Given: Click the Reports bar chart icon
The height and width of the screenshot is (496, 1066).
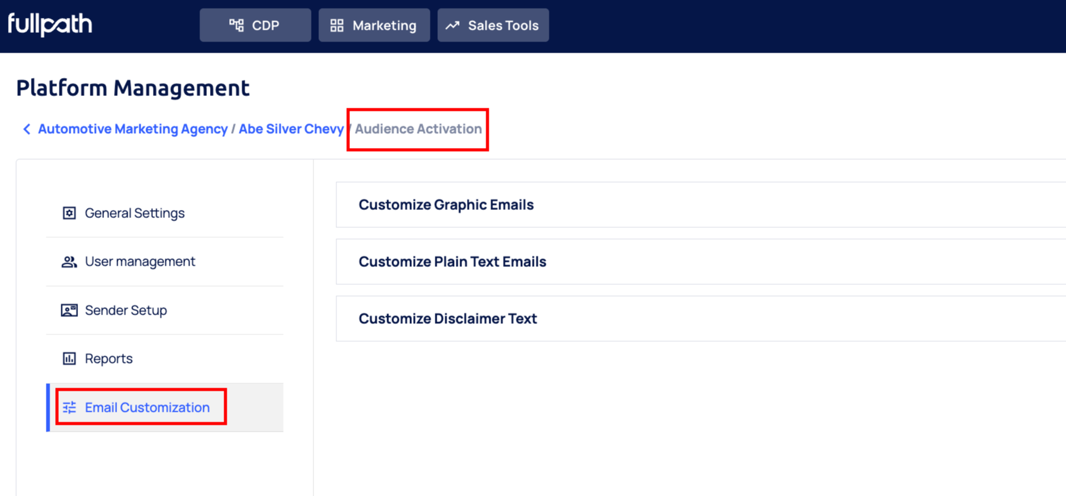Looking at the screenshot, I should (69, 359).
